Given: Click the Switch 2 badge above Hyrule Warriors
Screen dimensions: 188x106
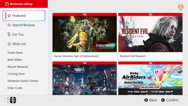Looking at the screenshot, I should pos(84,14).
